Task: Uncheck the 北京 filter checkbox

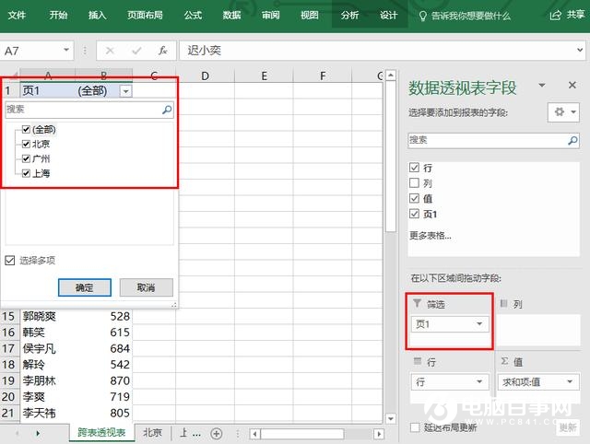Action: [x=27, y=144]
